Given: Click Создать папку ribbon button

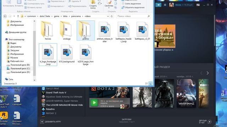Looking at the screenshot, I should (93, 5).
